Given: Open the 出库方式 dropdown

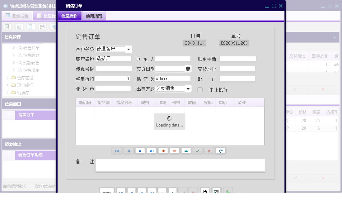Looking at the screenshot, I should coord(187,89).
